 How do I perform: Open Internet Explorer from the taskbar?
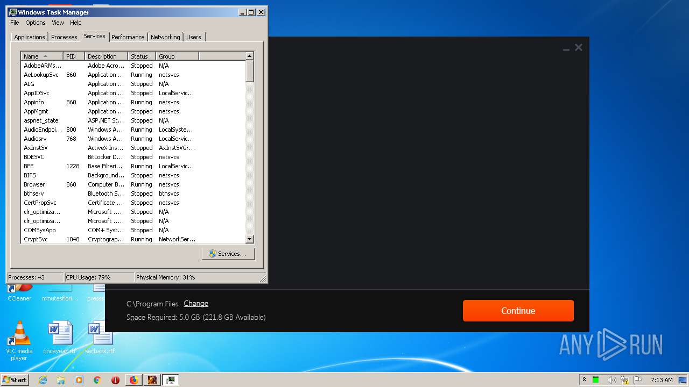pos(43,380)
